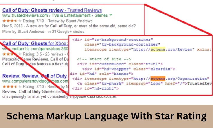Open Call of Duty: Ghosts for Xbox link
The width and height of the screenshot is (213, 128).
36,43
